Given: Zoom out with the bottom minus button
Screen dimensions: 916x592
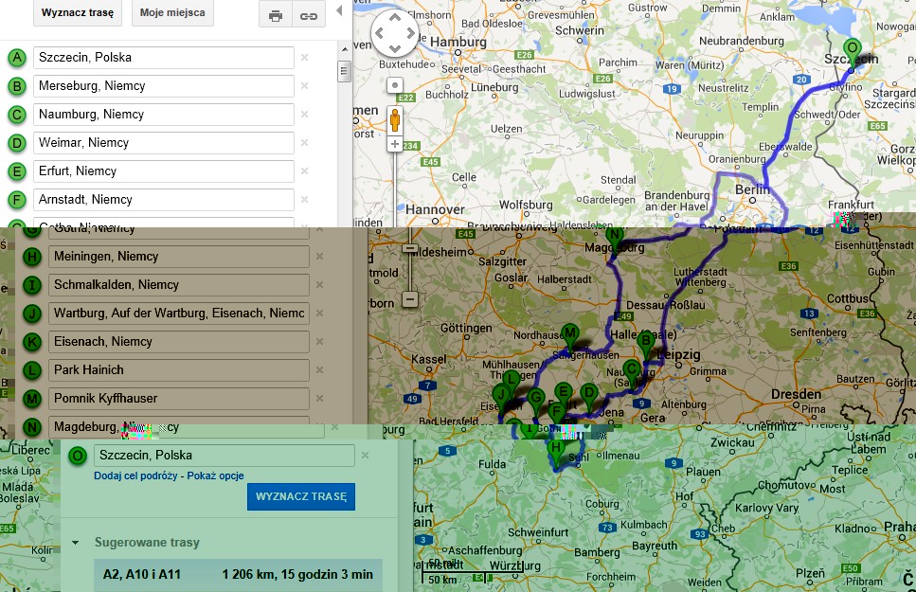Looking at the screenshot, I should pos(409,298).
